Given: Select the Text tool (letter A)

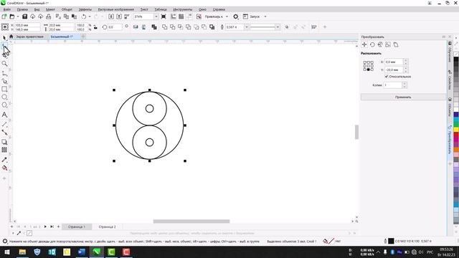Looking at the screenshot, I should [4, 115].
